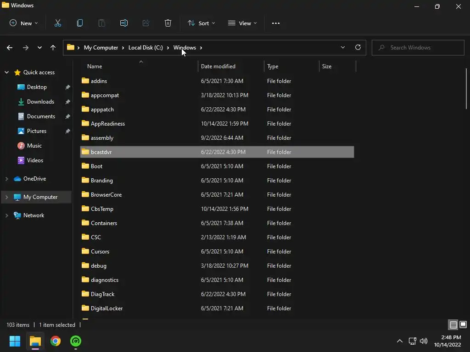Click pin icon beside Pictures
470x352 pixels.
68,131
